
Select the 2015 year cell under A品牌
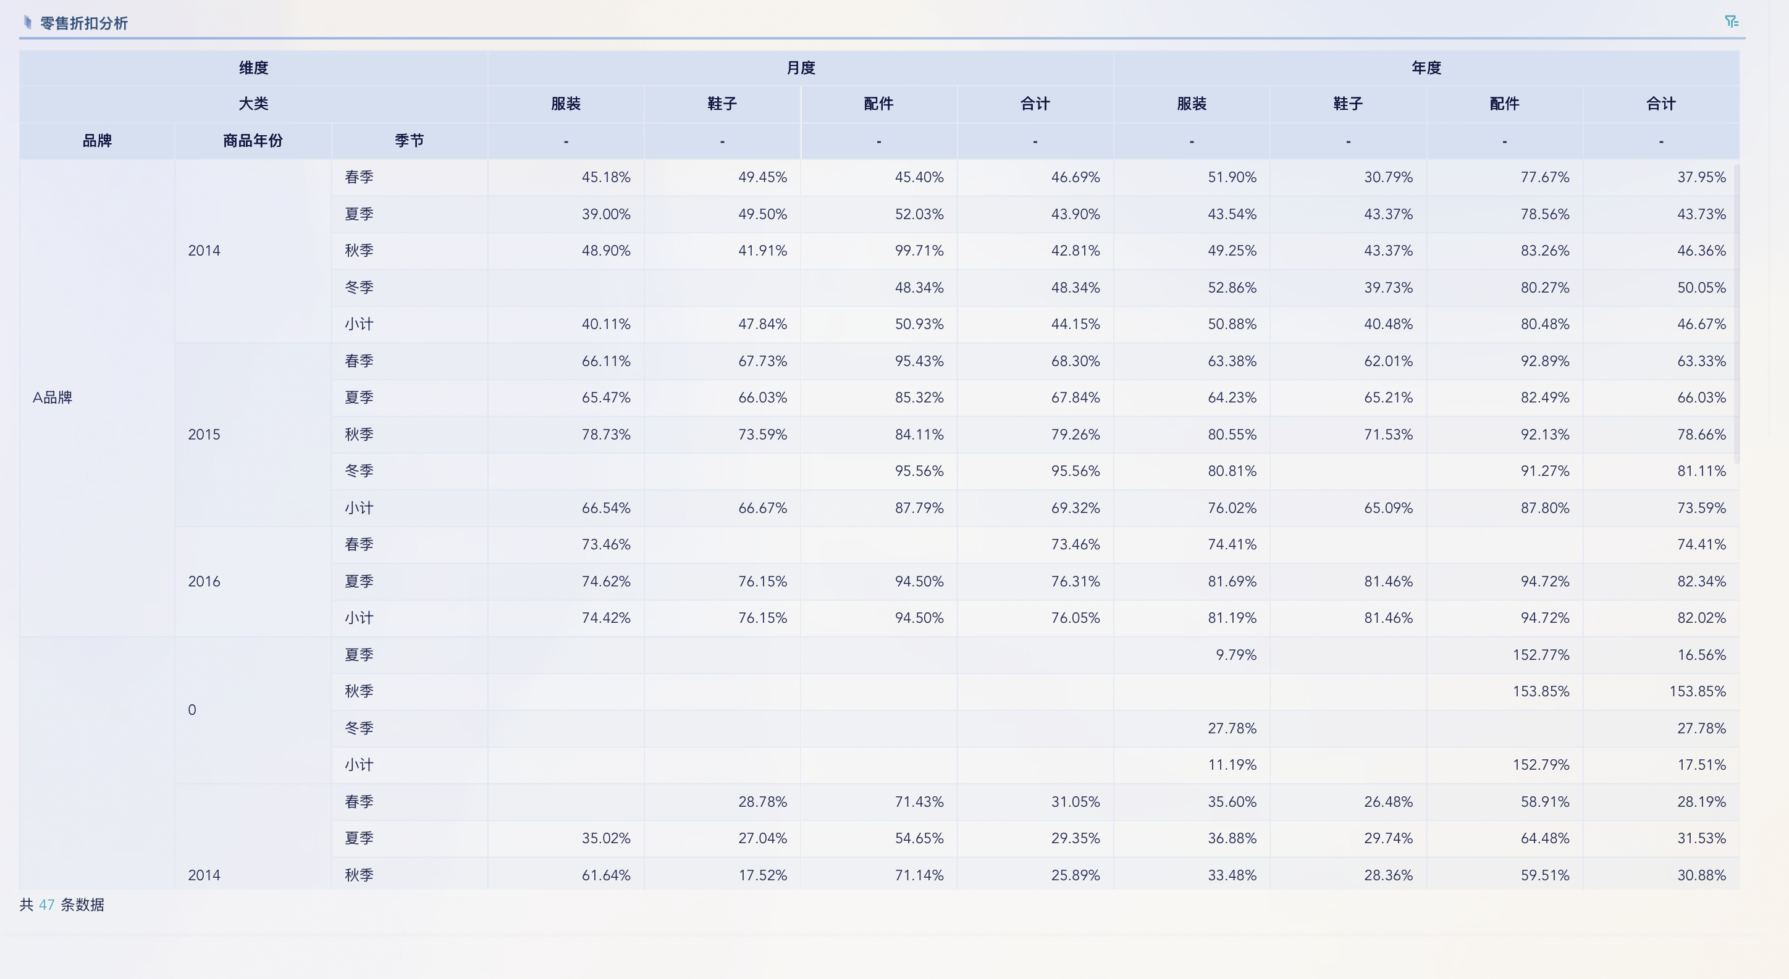click(x=204, y=435)
